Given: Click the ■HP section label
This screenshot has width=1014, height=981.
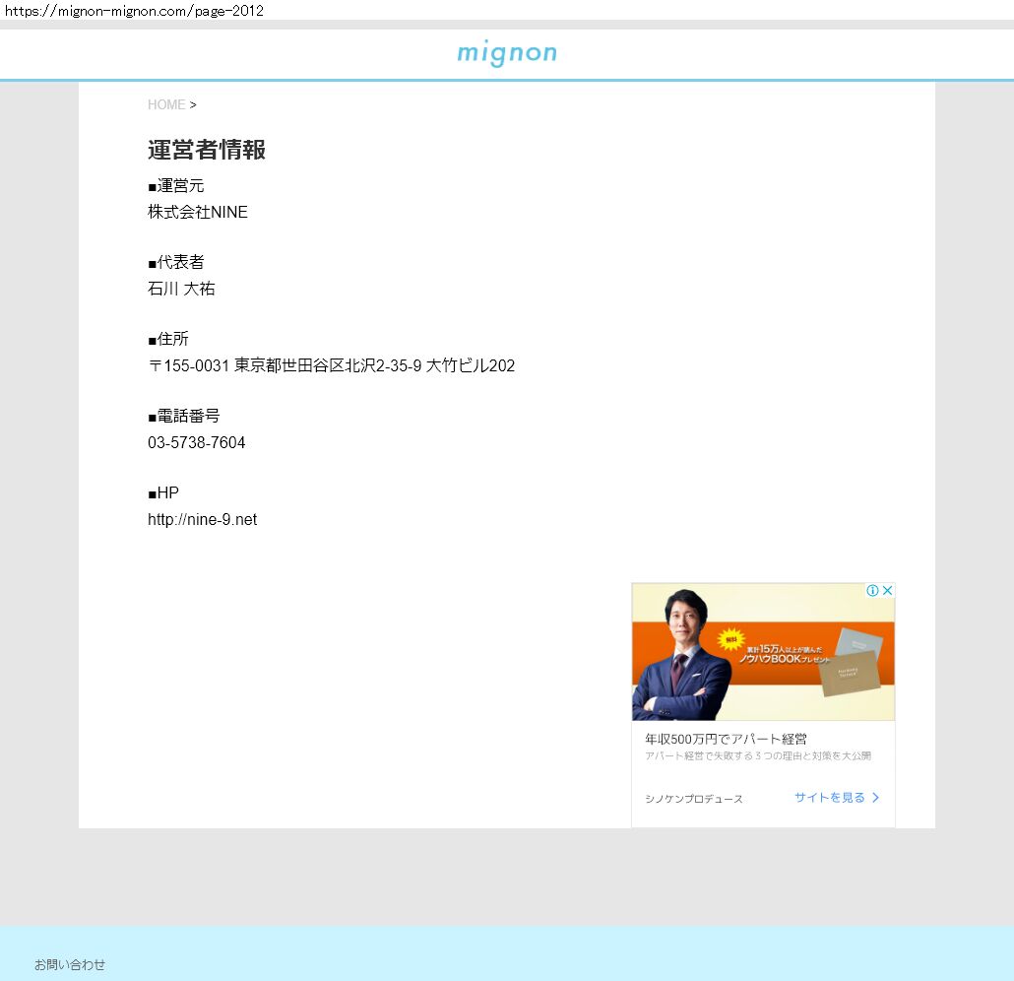Looking at the screenshot, I should click(x=163, y=493).
